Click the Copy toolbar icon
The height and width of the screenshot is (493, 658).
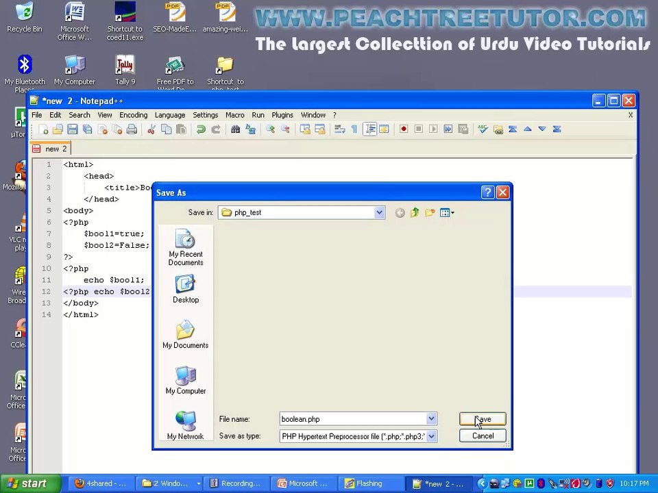(166, 129)
